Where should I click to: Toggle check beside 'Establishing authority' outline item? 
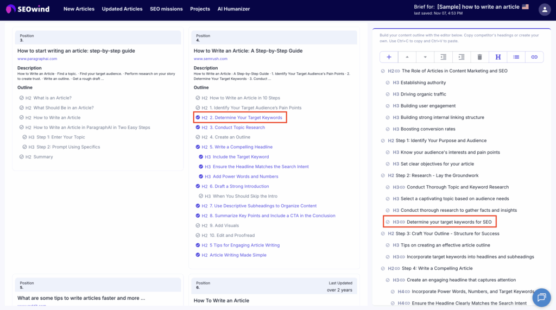point(388,83)
